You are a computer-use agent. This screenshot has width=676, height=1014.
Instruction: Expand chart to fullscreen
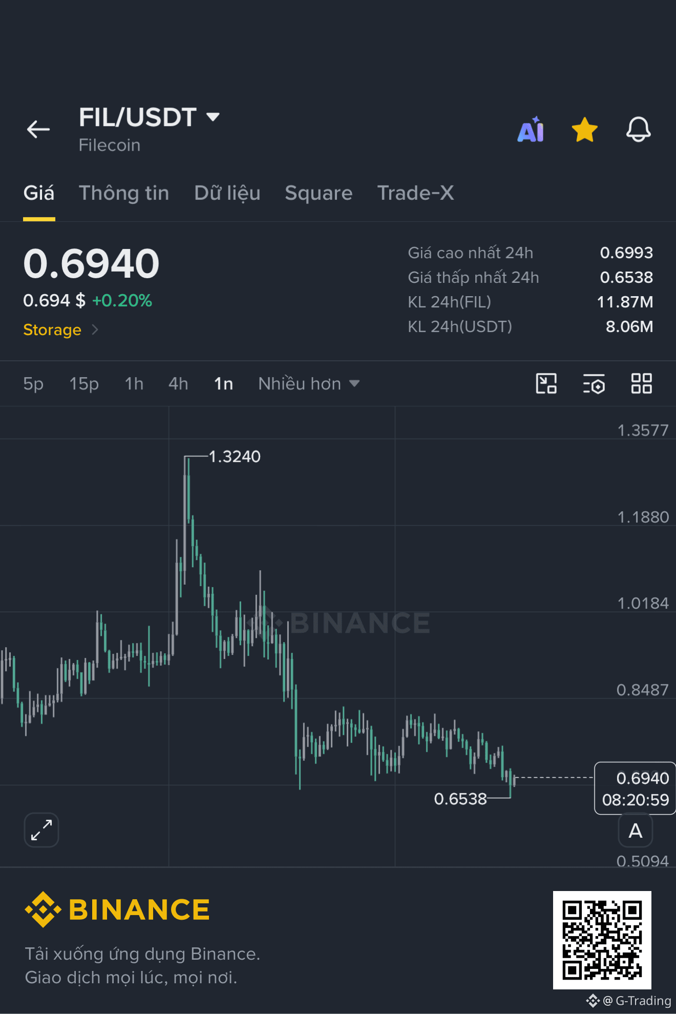(41, 830)
